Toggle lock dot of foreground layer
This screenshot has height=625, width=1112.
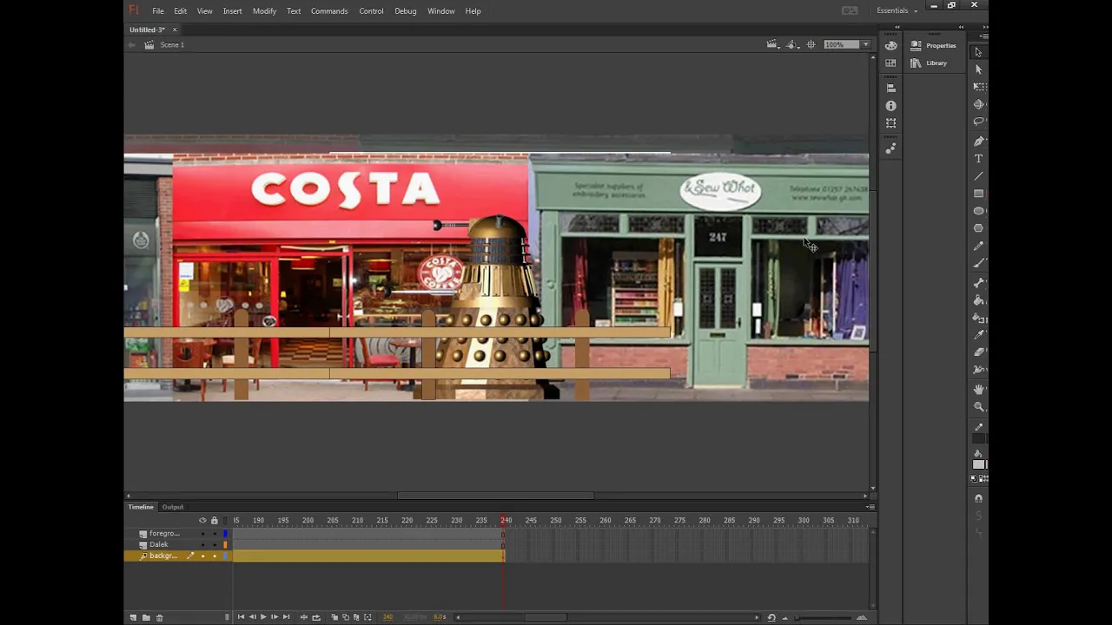[x=214, y=534]
